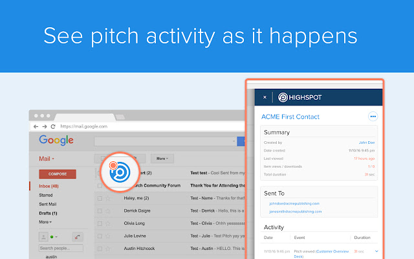Click the Gmail search field
The height and width of the screenshot is (259, 414).
point(166,141)
